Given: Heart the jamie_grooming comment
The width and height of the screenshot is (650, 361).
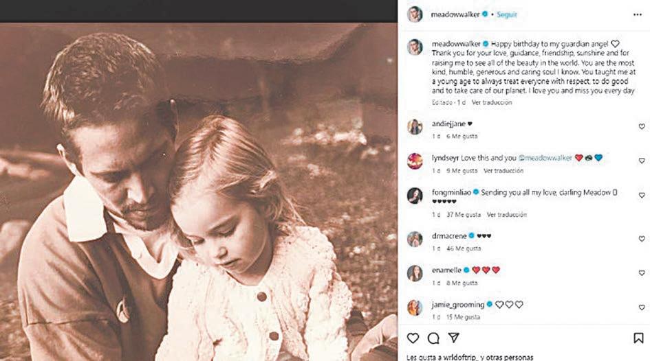Looking at the screenshot, I should [x=641, y=307].
